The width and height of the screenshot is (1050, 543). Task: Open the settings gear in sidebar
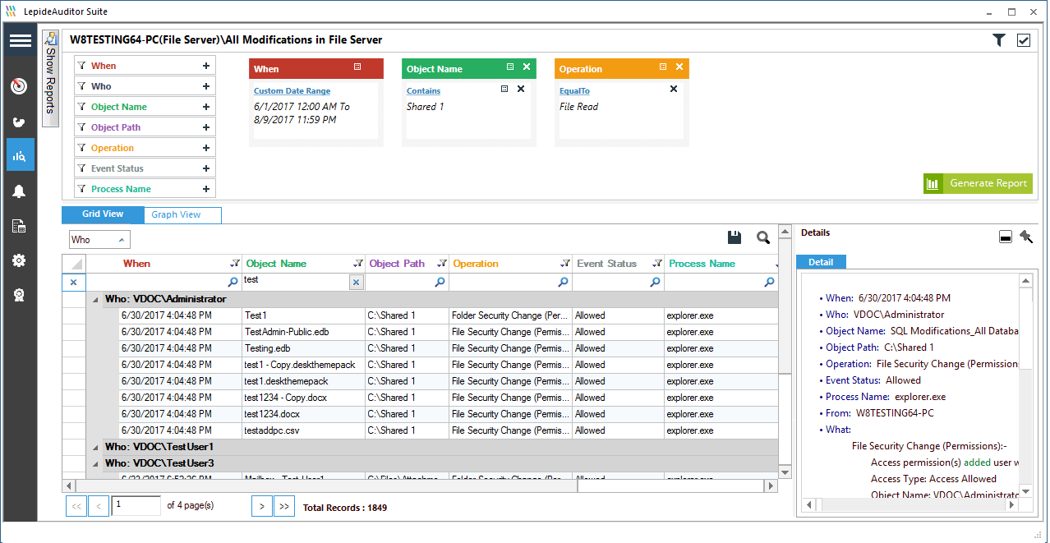tap(20, 260)
